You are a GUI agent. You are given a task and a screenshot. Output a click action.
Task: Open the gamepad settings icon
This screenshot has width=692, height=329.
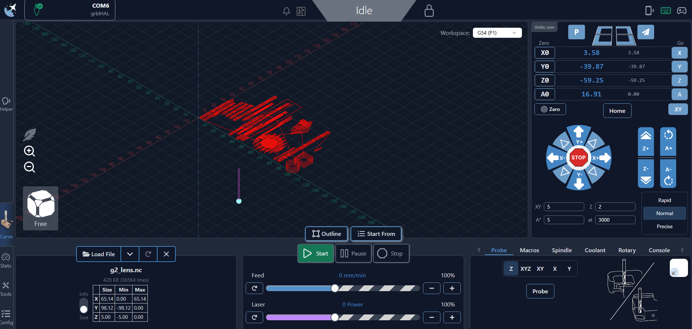(681, 11)
